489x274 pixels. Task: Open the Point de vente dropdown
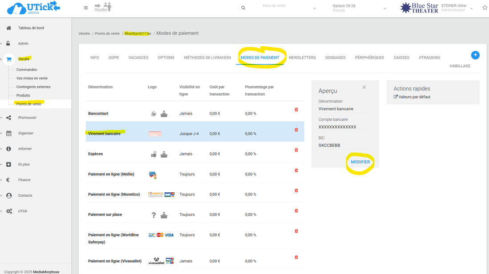pyautogui.click(x=289, y=8)
